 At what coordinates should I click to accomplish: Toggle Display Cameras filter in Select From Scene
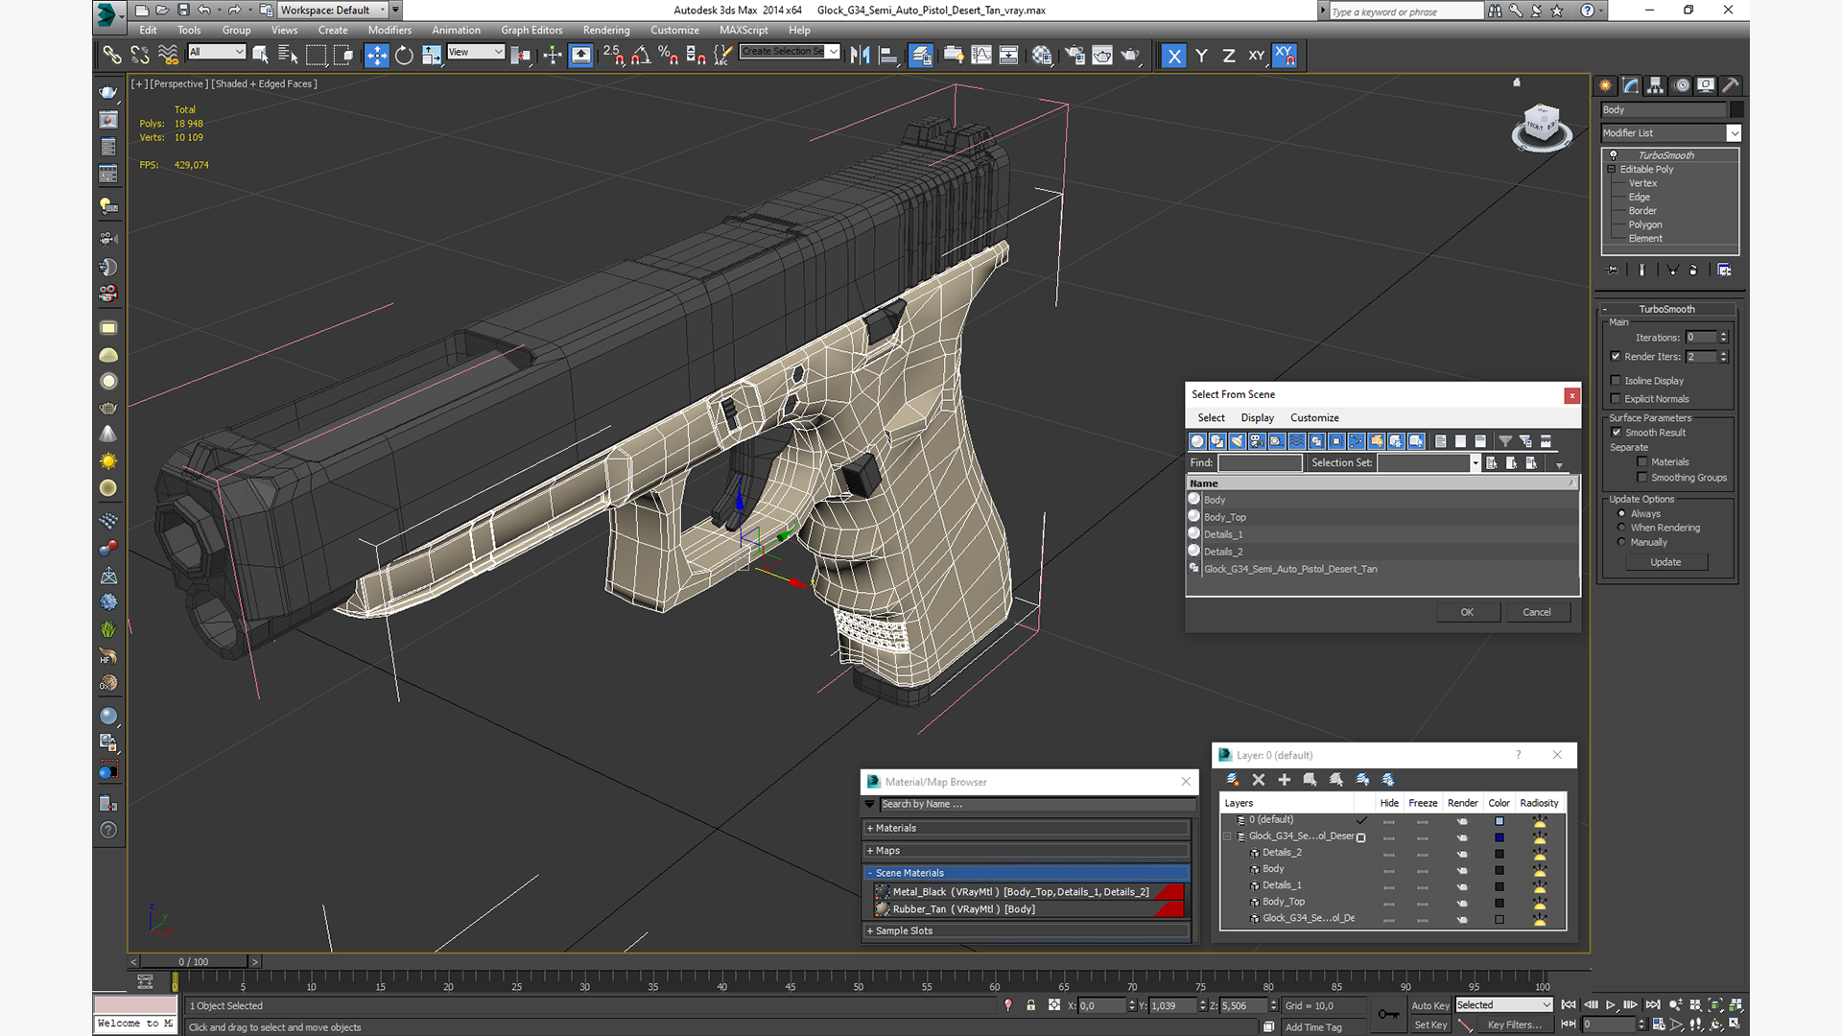coord(1257,441)
